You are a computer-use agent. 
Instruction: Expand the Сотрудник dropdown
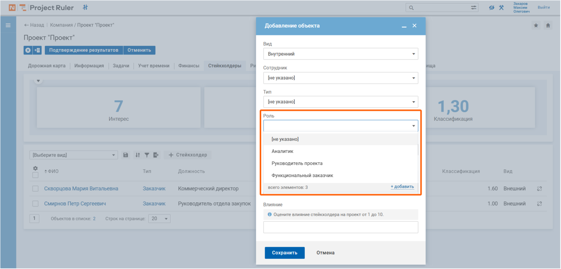[x=341, y=78]
